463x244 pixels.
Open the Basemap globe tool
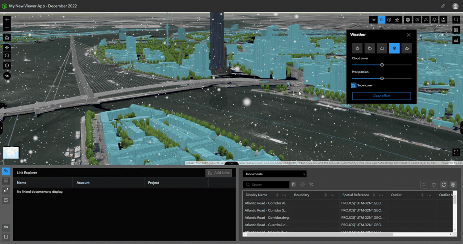coord(408,20)
